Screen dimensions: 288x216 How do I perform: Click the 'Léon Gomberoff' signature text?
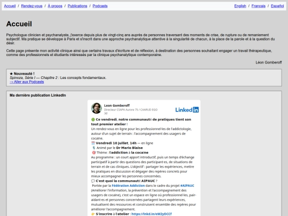[x=269, y=62]
